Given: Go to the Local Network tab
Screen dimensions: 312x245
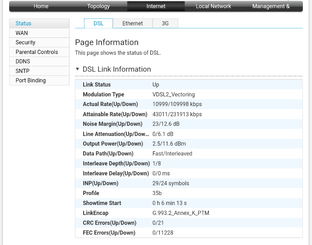Looking at the screenshot, I should (x=213, y=6).
